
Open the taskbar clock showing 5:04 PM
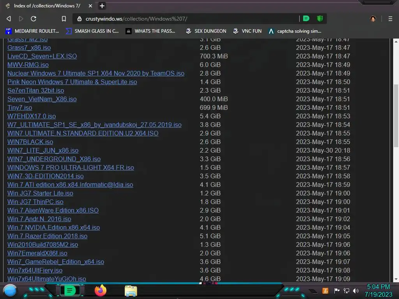378,290
